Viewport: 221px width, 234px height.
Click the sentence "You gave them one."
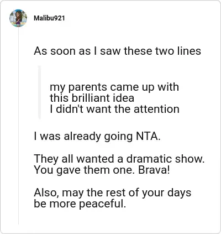point(85,170)
